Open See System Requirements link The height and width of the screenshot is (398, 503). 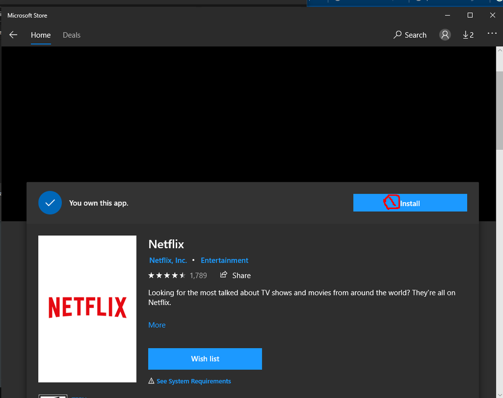pyautogui.click(x=193, y=381)
